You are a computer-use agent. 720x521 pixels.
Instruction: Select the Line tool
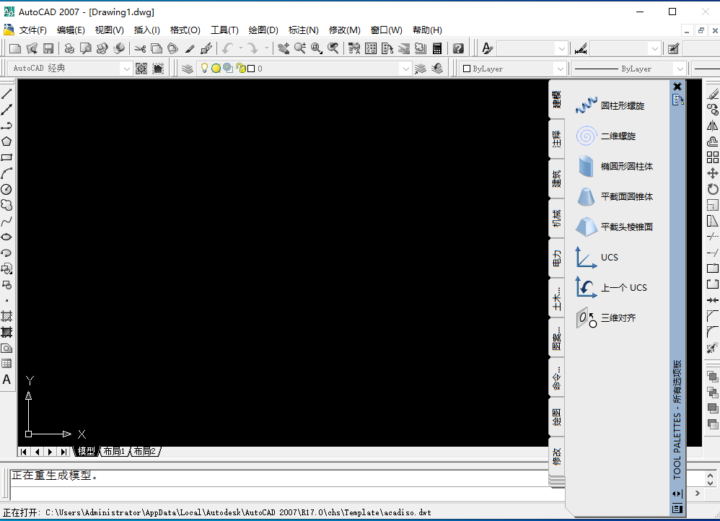coord(7,92)
